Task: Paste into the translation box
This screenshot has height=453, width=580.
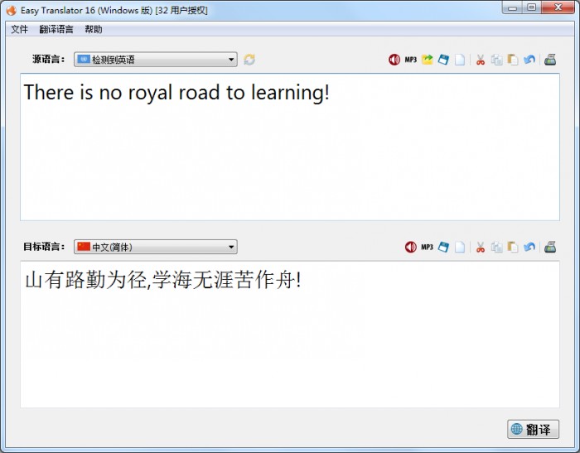Action: 513,247
